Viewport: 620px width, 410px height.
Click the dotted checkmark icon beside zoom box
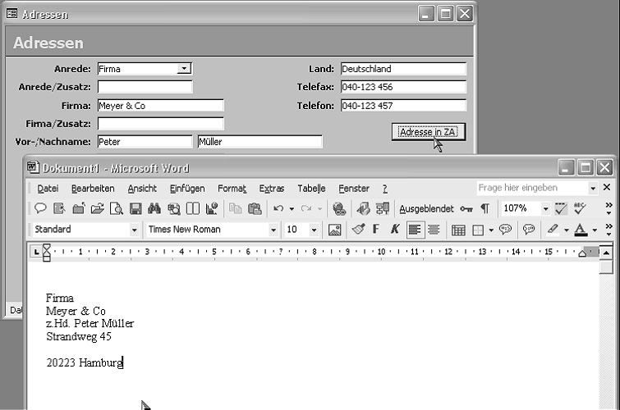click(561, 208)
